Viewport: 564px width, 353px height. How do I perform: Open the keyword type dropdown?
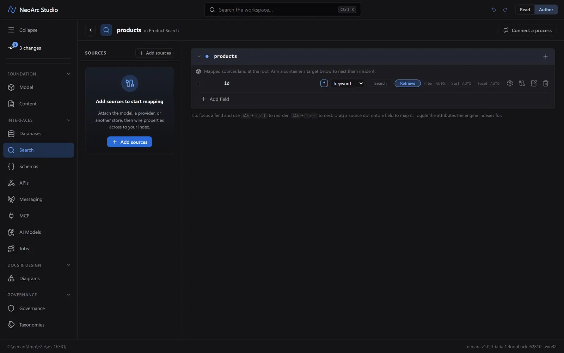(348, 83)
